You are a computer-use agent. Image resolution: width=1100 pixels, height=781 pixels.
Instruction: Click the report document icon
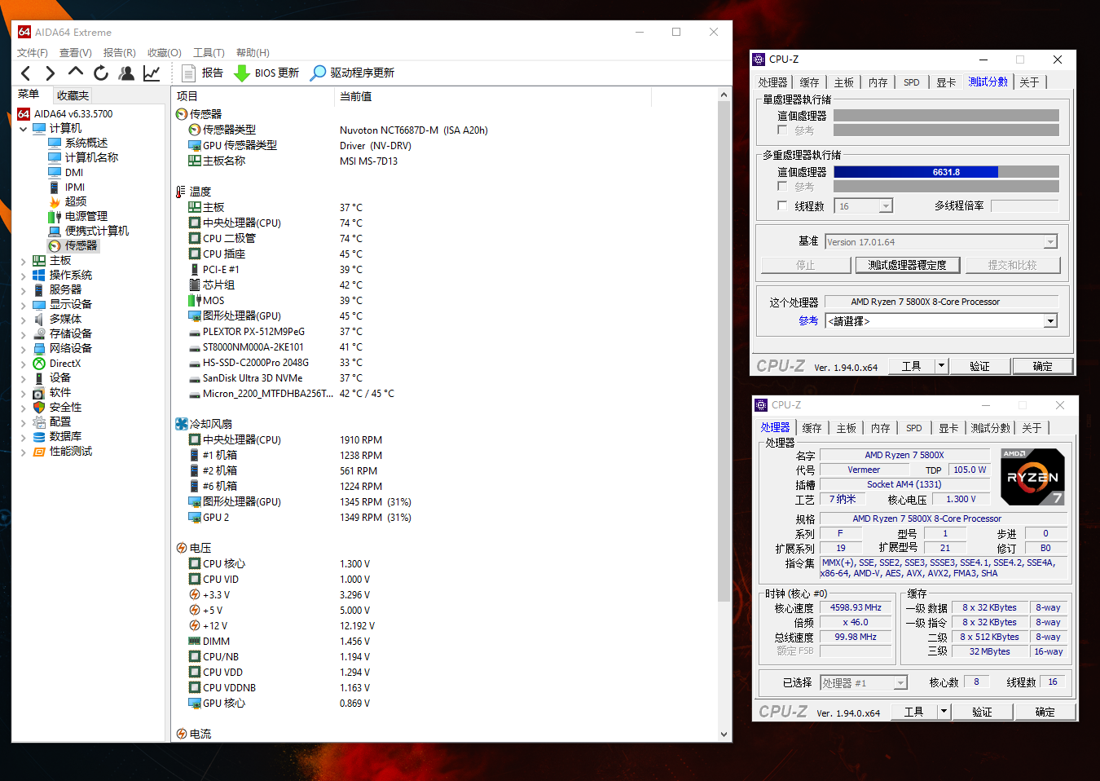[188, 73]
